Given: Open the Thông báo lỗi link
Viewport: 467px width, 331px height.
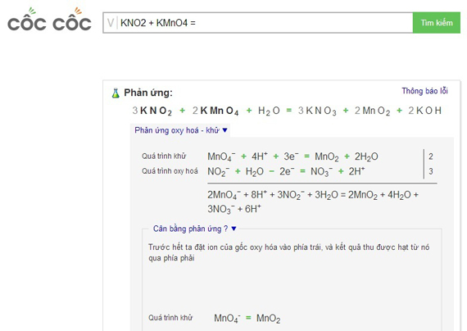Looking at the screenshot, I should [x=424, y=91].
